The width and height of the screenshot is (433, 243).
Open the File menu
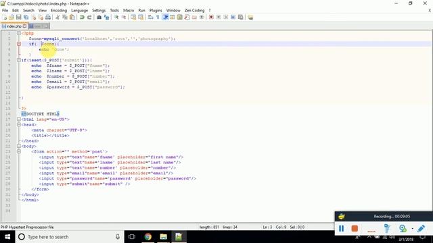[x=5, y=10]
